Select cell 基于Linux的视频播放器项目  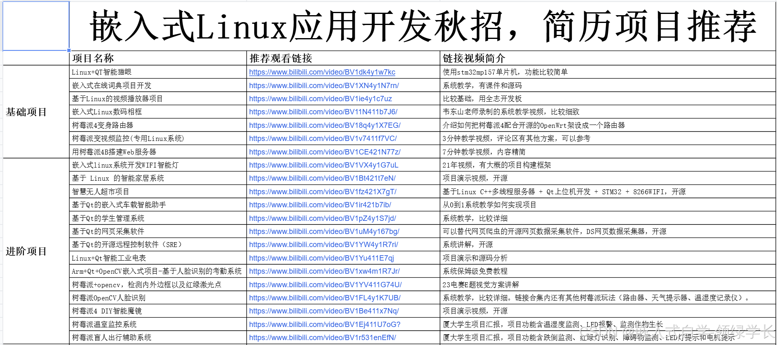[158, 99]
